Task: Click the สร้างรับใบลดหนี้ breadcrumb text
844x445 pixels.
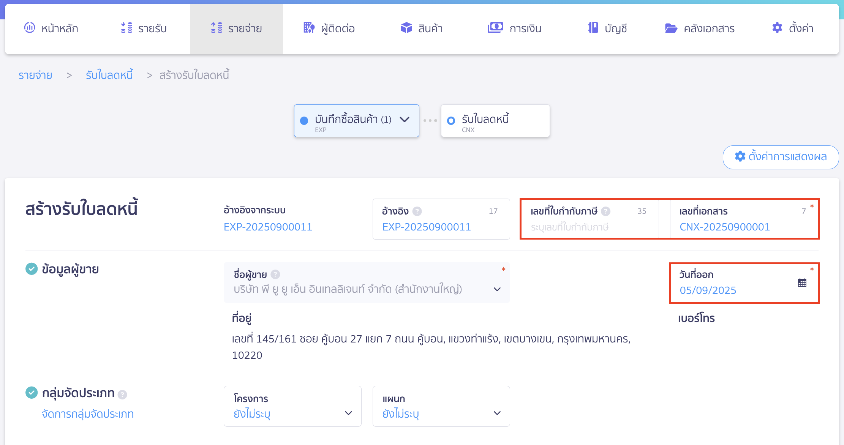Action: (x=194, y=75)
